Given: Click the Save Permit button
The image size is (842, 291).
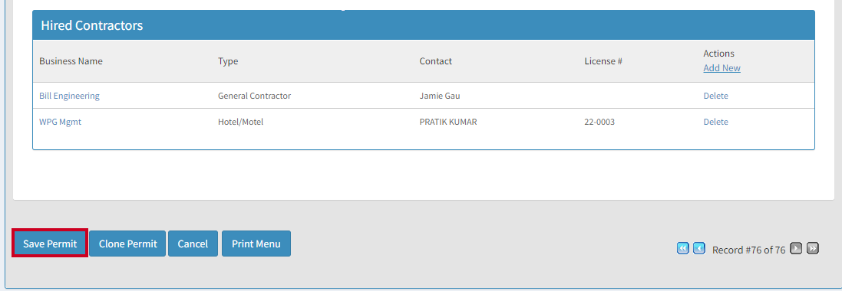Looking at the screenshot, I should pos(49,244).
